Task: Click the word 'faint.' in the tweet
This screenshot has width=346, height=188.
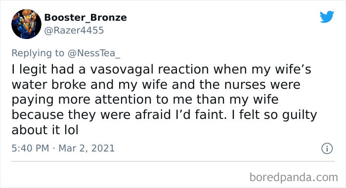Action: (x=211, y=114)
